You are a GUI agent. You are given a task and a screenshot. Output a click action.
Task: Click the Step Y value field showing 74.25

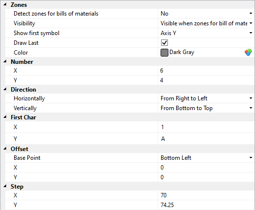[x=206, y=205]
